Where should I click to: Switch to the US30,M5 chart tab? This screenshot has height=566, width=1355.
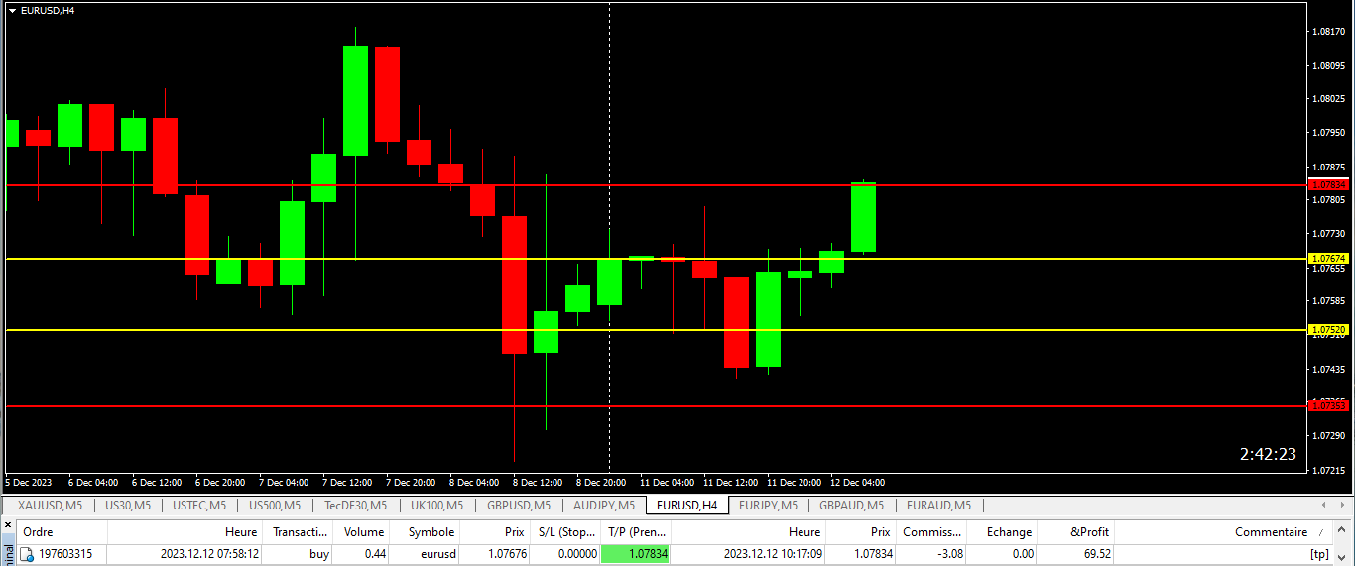coord(127,506)
